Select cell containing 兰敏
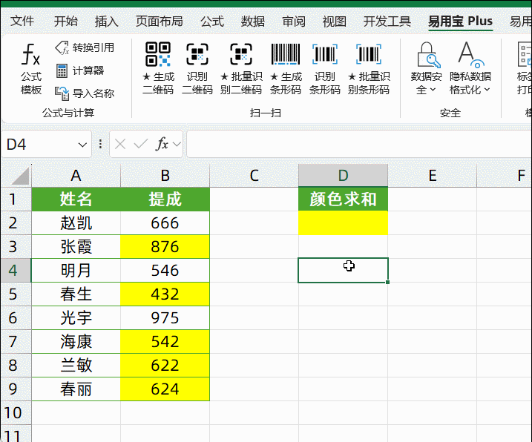The image size is (532, 442). (76, 366)
